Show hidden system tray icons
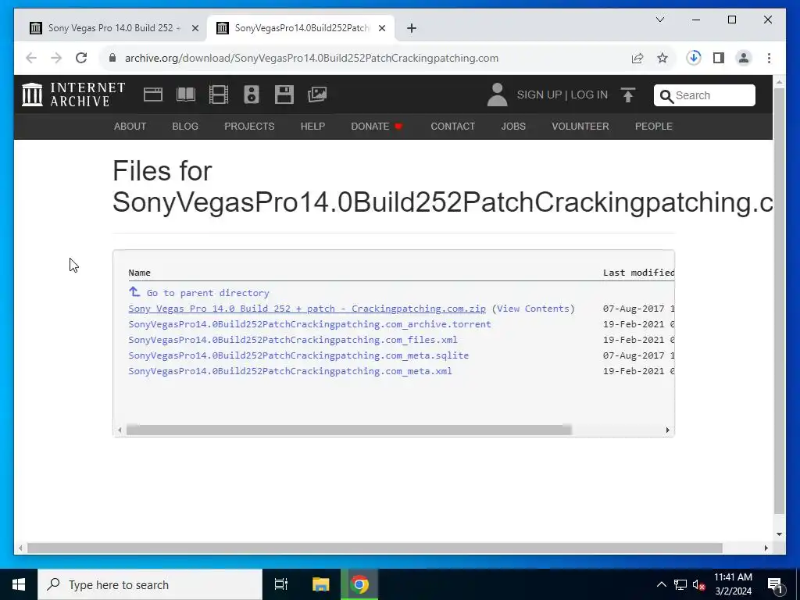The height and width of the screenshot is (600, 800). click(661, 584)
